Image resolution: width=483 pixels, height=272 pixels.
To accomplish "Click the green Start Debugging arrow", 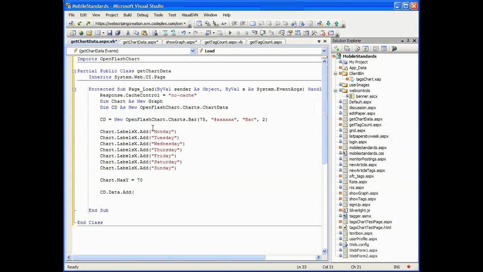I will [230, 33].
